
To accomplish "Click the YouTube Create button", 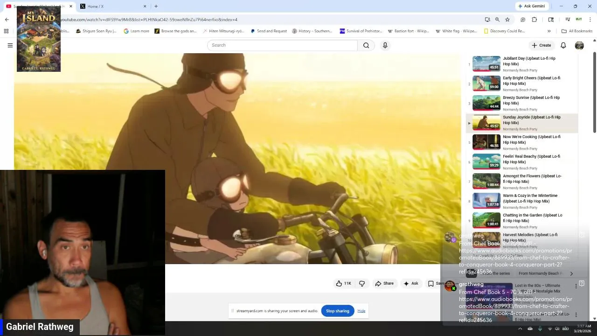I will 541,45.
